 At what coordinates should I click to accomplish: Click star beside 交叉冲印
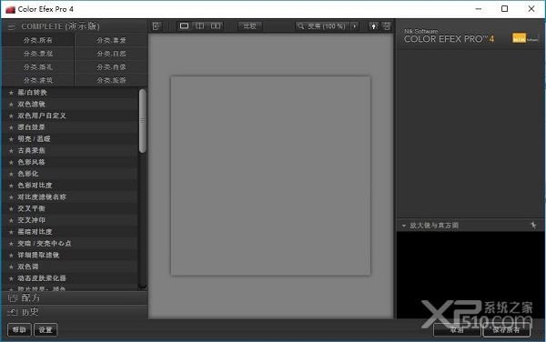point(11,220)
